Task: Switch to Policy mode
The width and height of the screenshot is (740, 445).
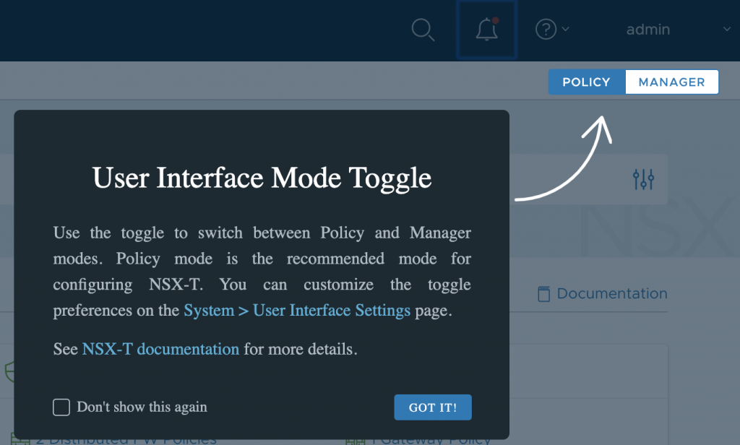Action: pyautogui.click(x=587, y=82)
